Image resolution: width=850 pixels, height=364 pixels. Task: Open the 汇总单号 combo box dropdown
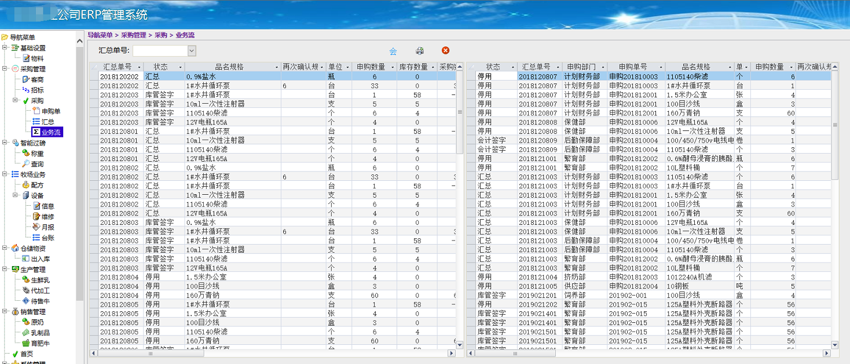(x=192, y=51)
